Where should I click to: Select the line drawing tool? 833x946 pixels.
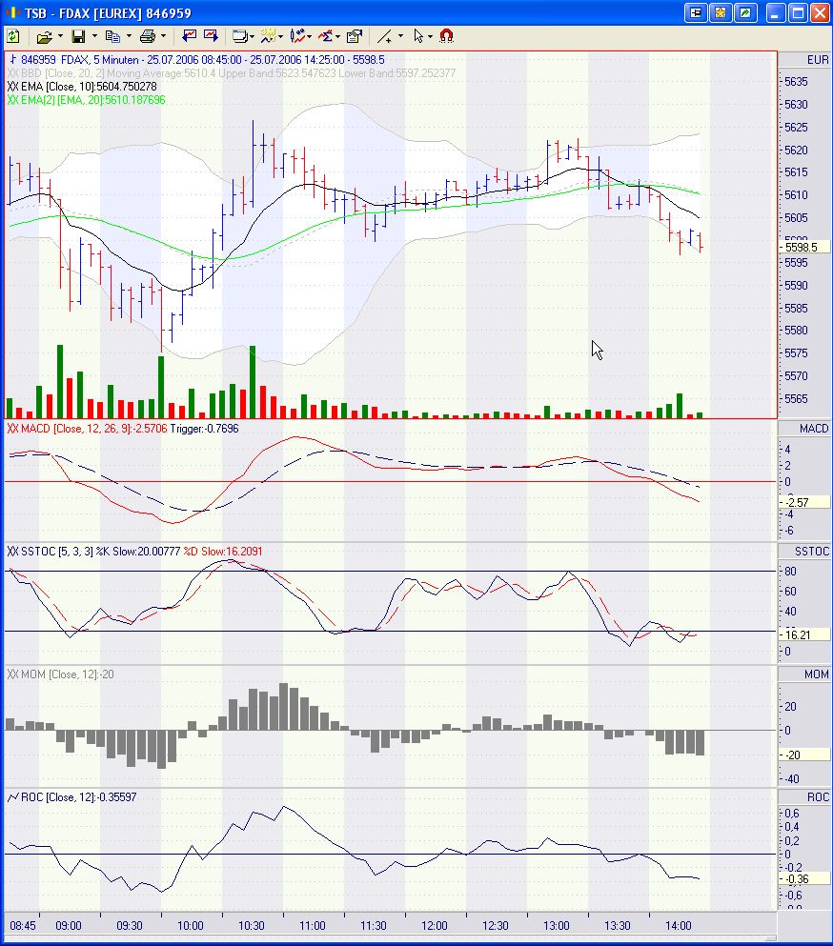point(387,35)
